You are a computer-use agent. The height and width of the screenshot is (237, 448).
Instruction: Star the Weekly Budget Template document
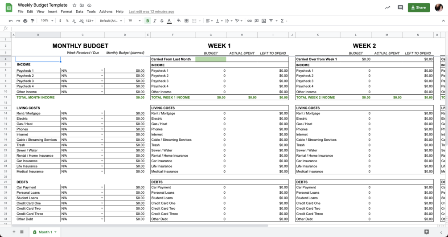click(x=74, y=5)
